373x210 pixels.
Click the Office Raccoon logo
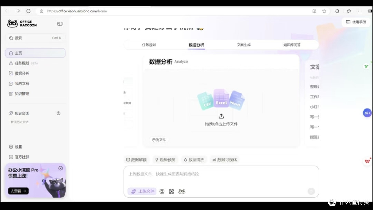22,23
